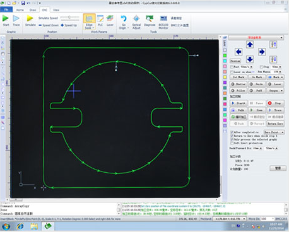The image size is (289, 232).
Task: Select the yellow layer swatch
Action: tap(225, 77)
